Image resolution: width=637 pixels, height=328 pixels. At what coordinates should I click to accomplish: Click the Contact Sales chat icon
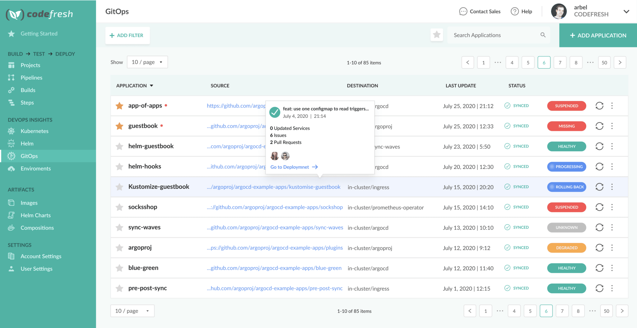[463, 12]
